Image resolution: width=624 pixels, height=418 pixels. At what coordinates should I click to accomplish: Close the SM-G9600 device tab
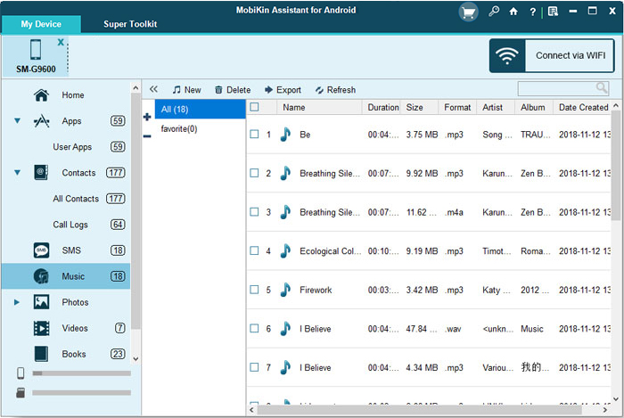click(61, 42)
